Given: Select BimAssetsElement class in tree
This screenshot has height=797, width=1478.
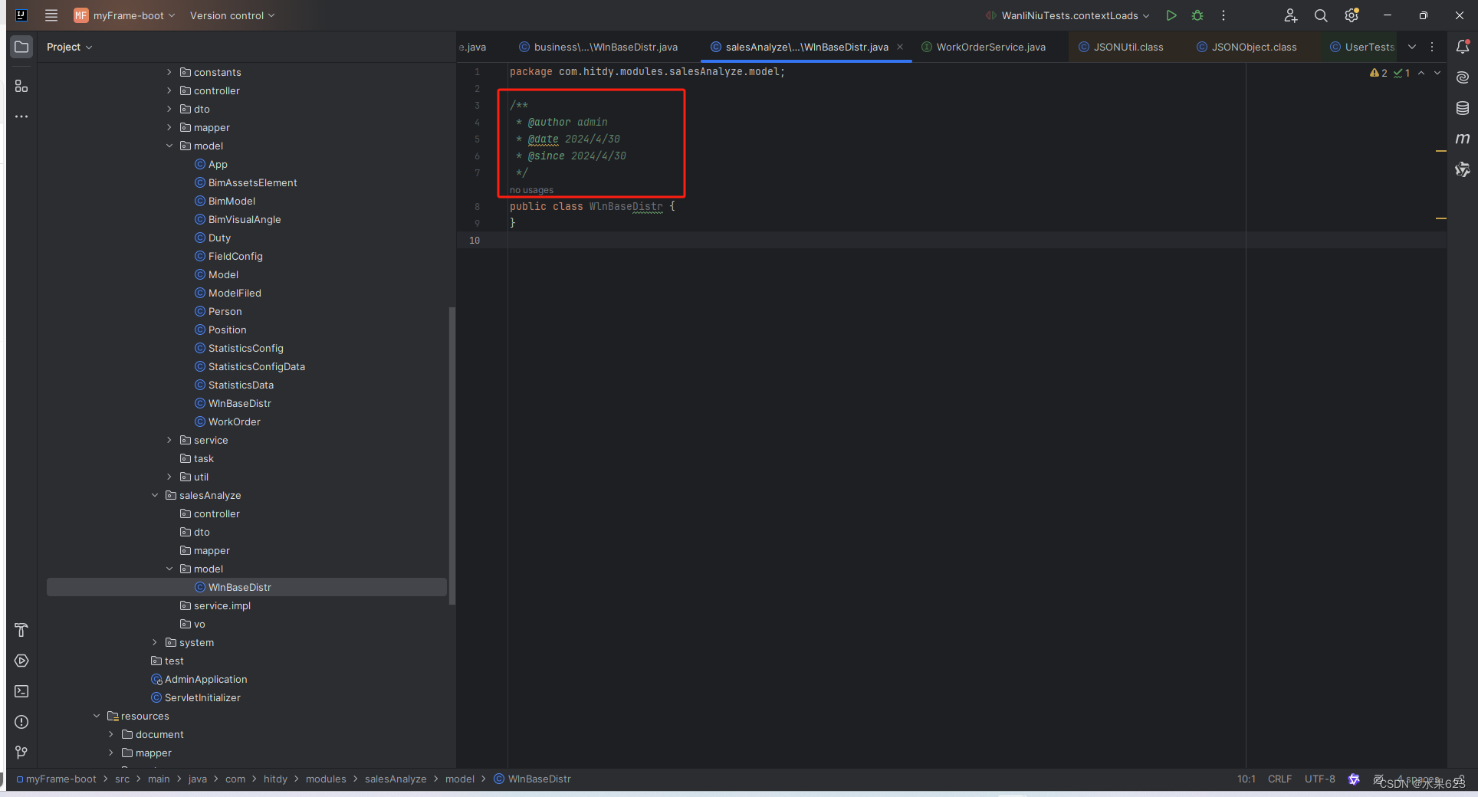Looking at the screenshot, I should click(252, 182).
